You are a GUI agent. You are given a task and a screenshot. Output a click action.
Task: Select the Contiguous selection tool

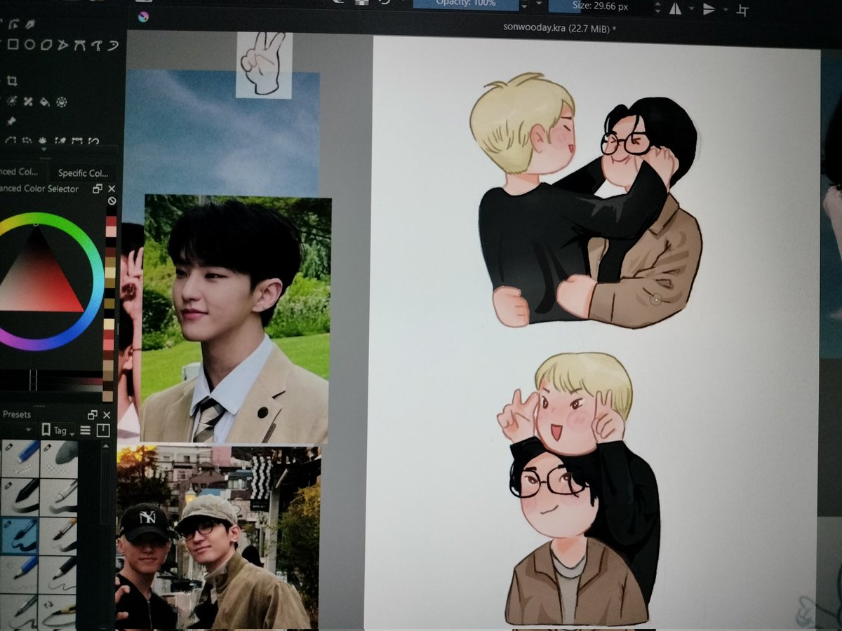tap(43, 141)
